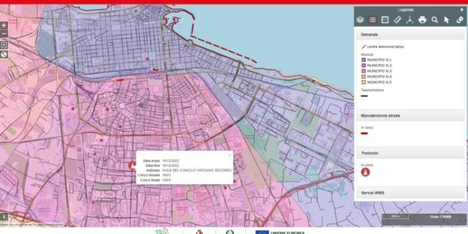The width and height of the screenshot is (468, 234).
Task: Select the legend list icon
Action: [373, 20]
